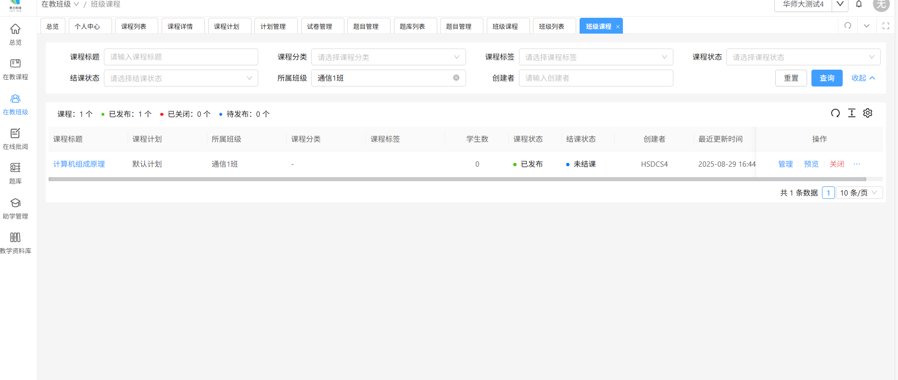This screenshot has width=898, height=380.
Task: Collapse filters with 收起
Action: 863,78
